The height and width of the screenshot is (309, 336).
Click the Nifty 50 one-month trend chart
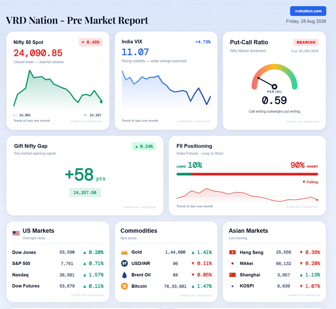58,89
